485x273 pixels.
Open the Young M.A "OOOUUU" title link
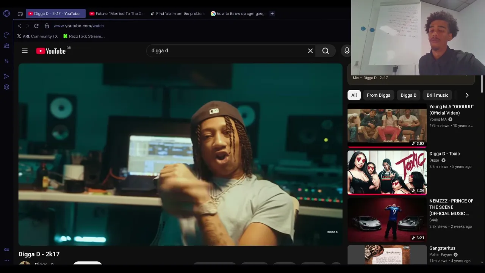[451, 110]
